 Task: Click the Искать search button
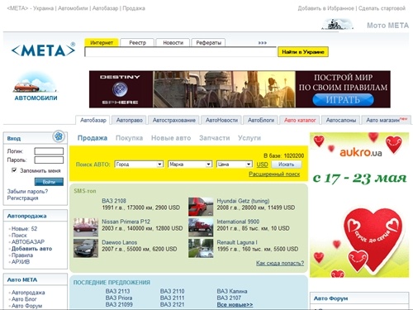(287, 165)
